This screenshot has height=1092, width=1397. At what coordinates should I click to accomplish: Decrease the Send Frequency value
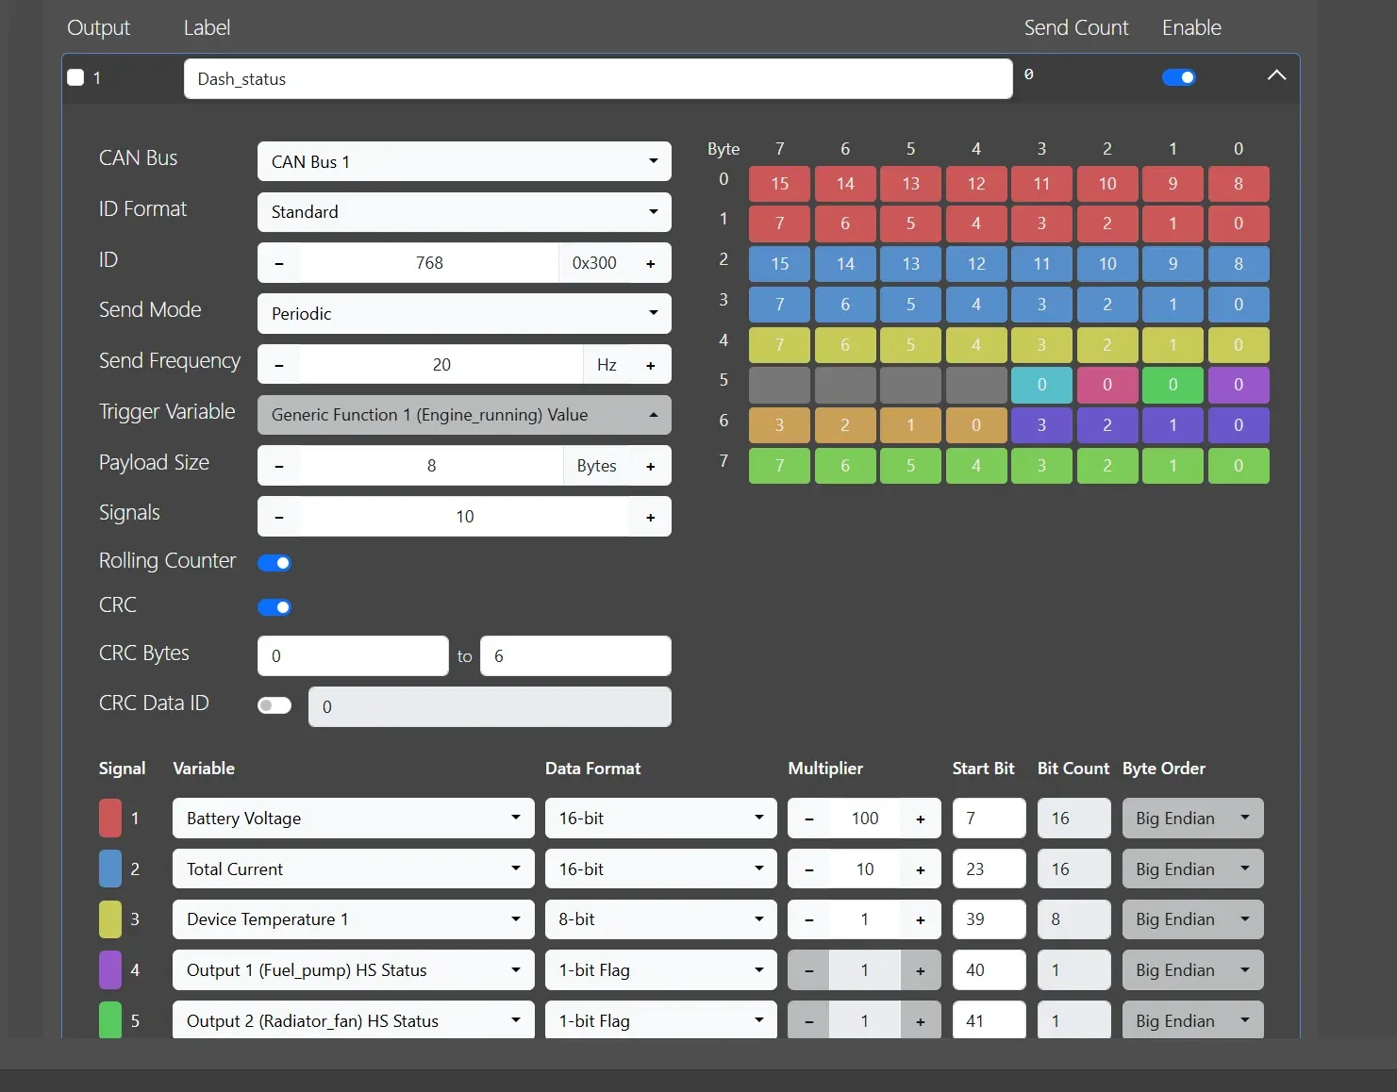(x=279, y=365)
